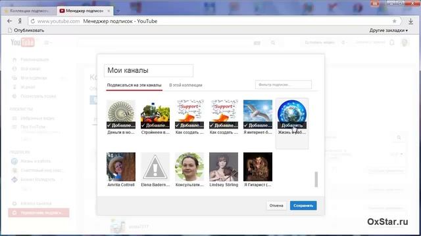Click the Каталог каналов icon in sidebar
Viewport: 421px width, 236px height.
(14, 203)
